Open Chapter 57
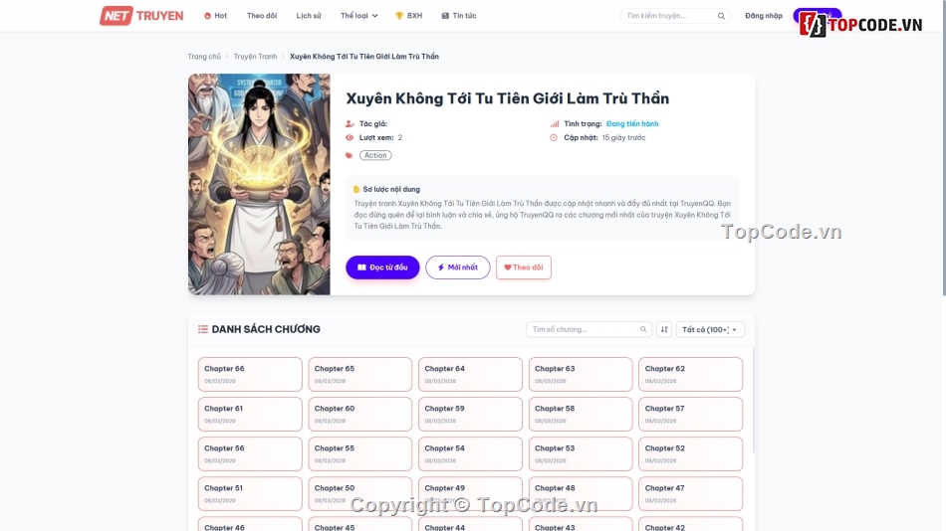 point(690,414)
